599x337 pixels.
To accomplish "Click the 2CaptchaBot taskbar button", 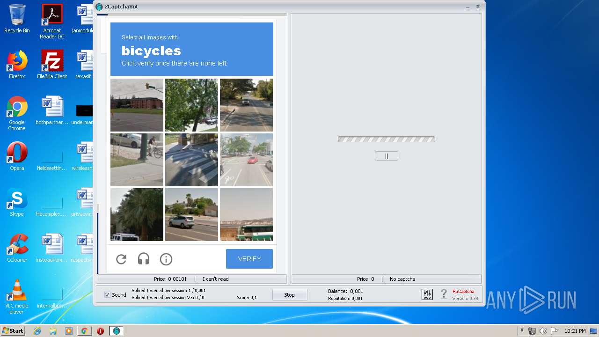I will tap(116, 331).
